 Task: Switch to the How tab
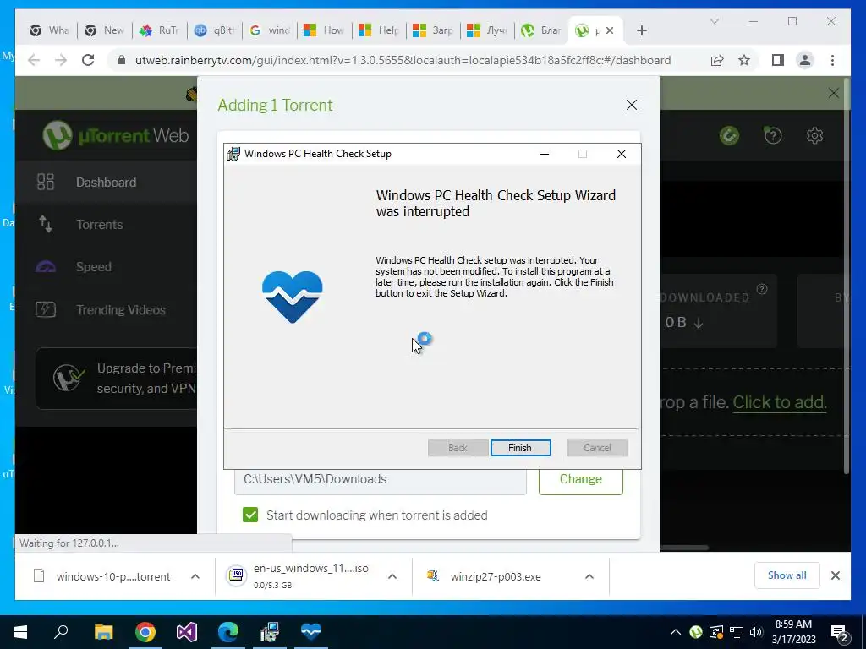pyautogui.click(x=324, y=30)
